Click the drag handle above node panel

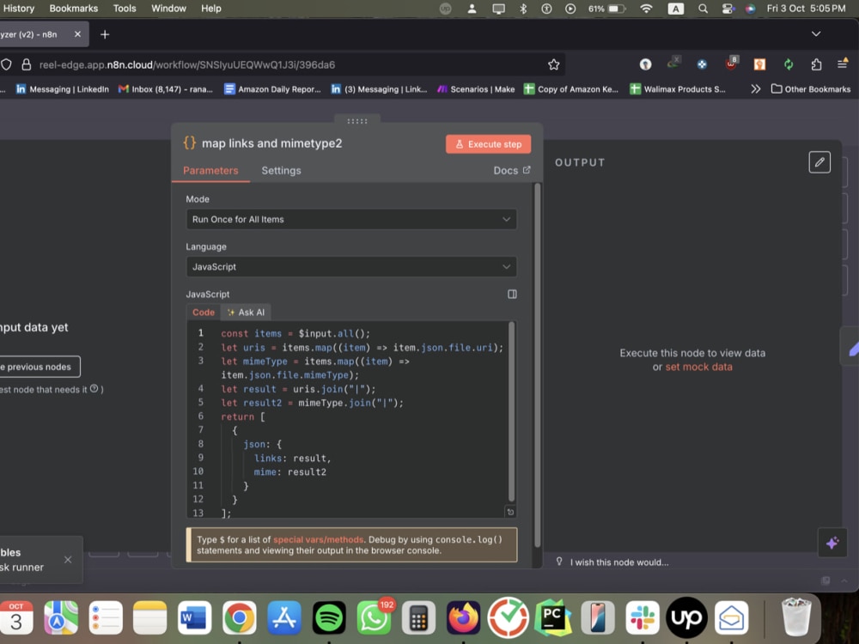pyautogui.click(x=357, y=121)
